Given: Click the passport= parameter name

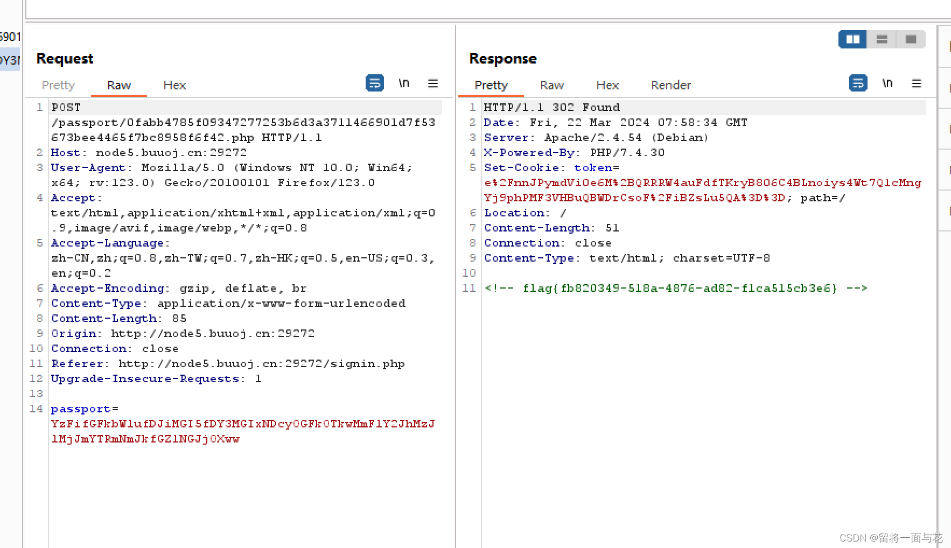Looking at the screenshot, I should 85,409.
